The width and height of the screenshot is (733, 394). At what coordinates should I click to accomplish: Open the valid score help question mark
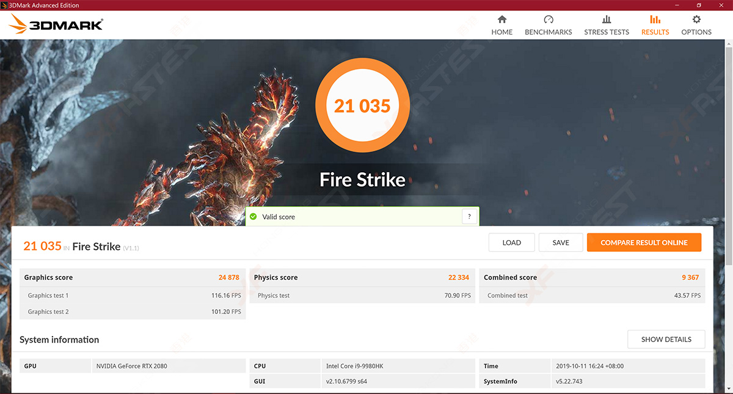click(x=469, y=216)
